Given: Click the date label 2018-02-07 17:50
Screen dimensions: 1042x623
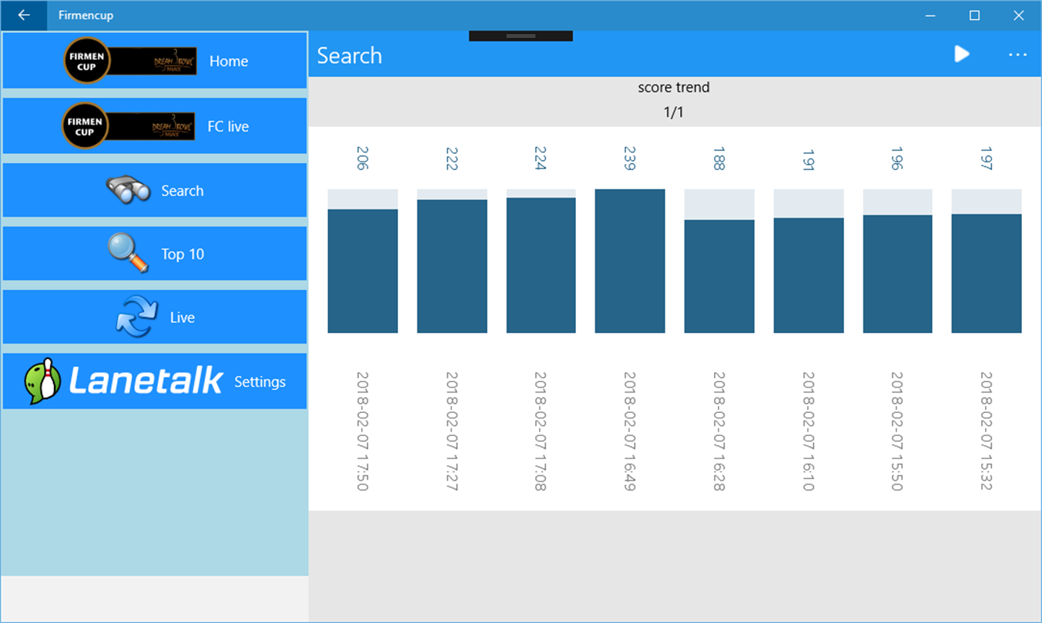Looking at the screenshot, I should [363, 431].
